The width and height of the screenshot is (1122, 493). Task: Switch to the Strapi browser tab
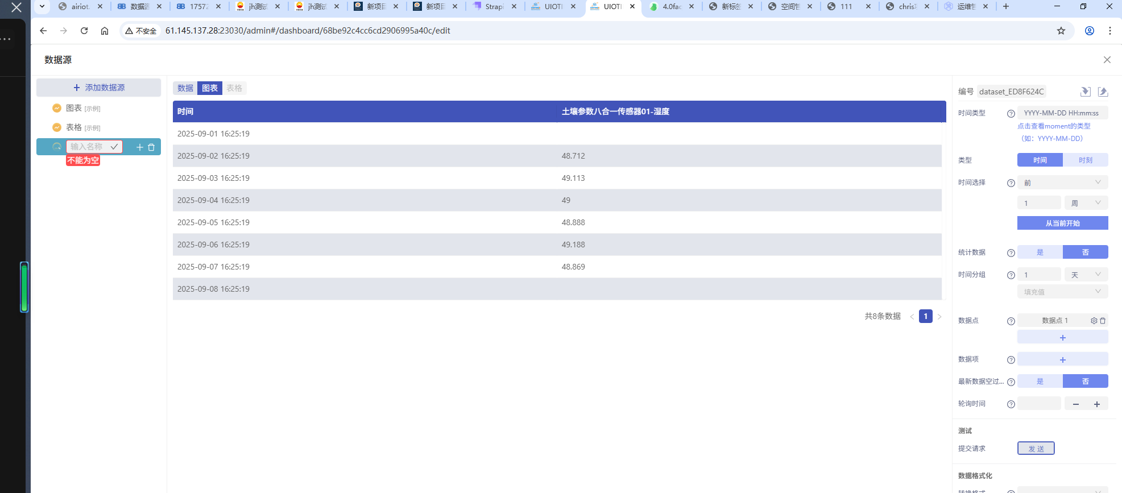coord(494,7)
